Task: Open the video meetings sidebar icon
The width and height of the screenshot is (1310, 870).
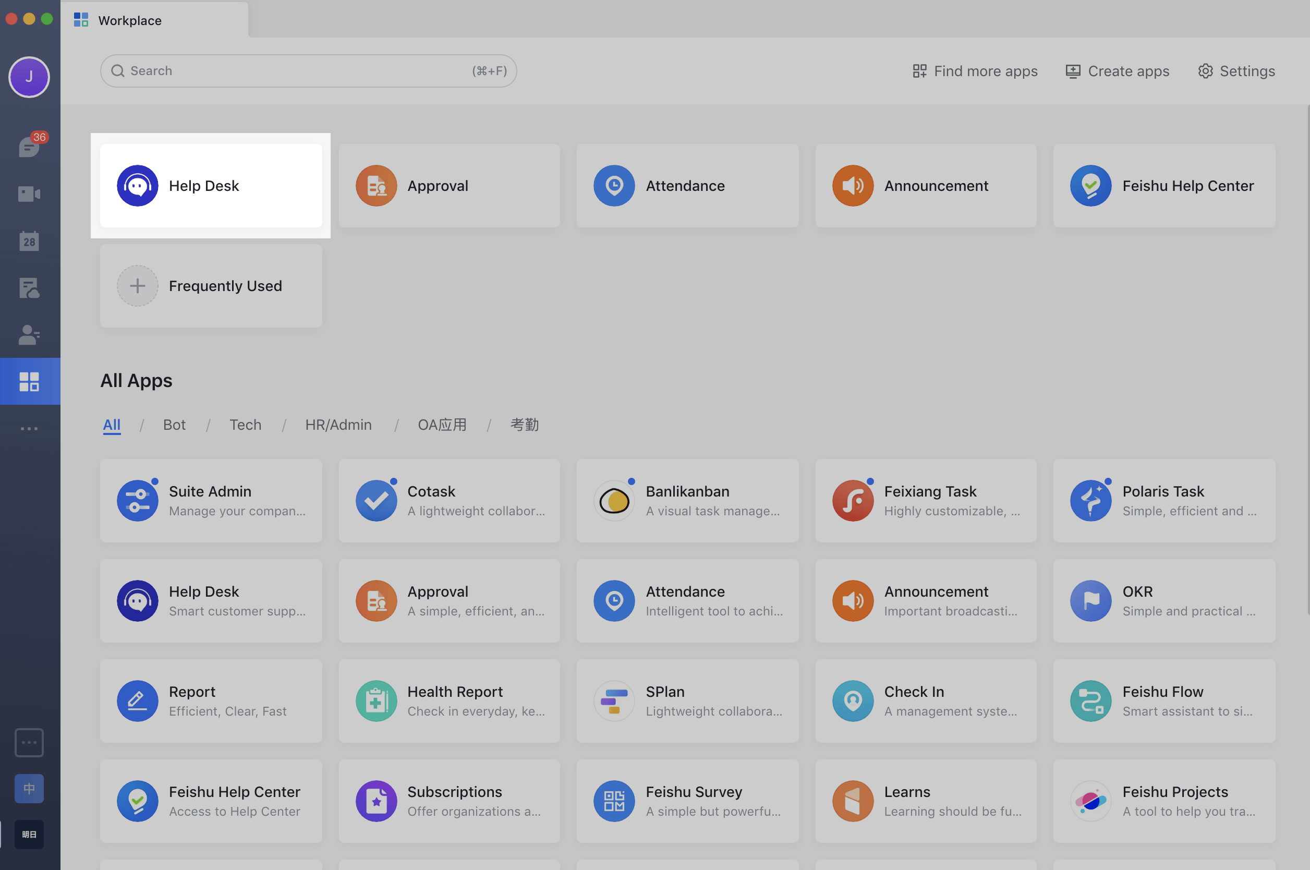Action: tap(29, 194)
